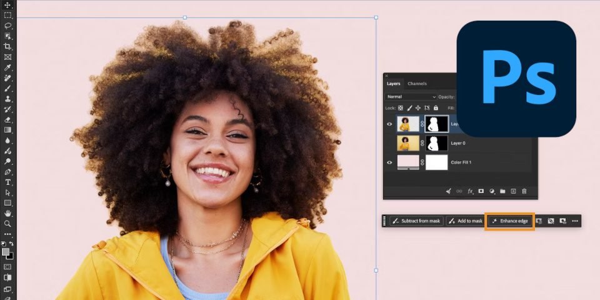This screenshot has height=300, width=600.
Task: Toggle lock transparent pixels
Action: (401, 108)
